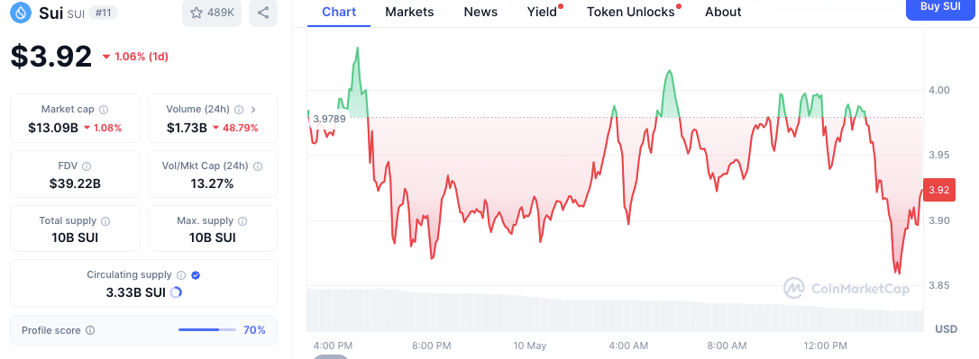Click the Max. supply info icon
Screen dimensions: 979x359
[x=242, y=220]
